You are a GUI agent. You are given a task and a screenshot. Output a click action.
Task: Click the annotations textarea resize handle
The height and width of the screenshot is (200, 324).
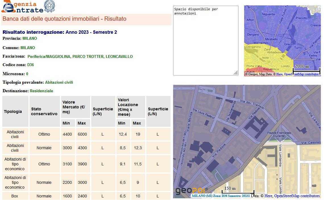click(236, 73)
